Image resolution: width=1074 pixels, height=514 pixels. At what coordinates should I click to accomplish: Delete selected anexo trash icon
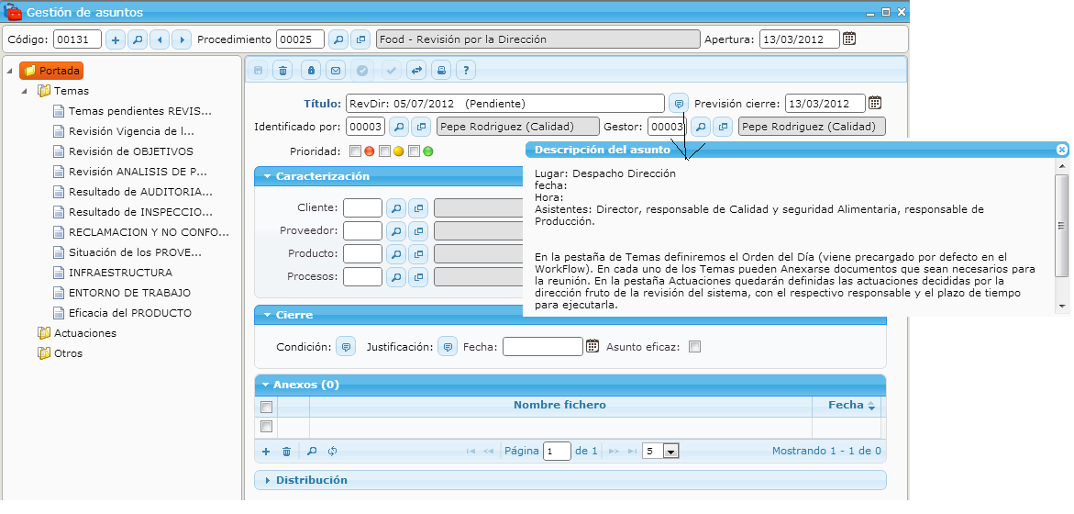coord(287,451)
